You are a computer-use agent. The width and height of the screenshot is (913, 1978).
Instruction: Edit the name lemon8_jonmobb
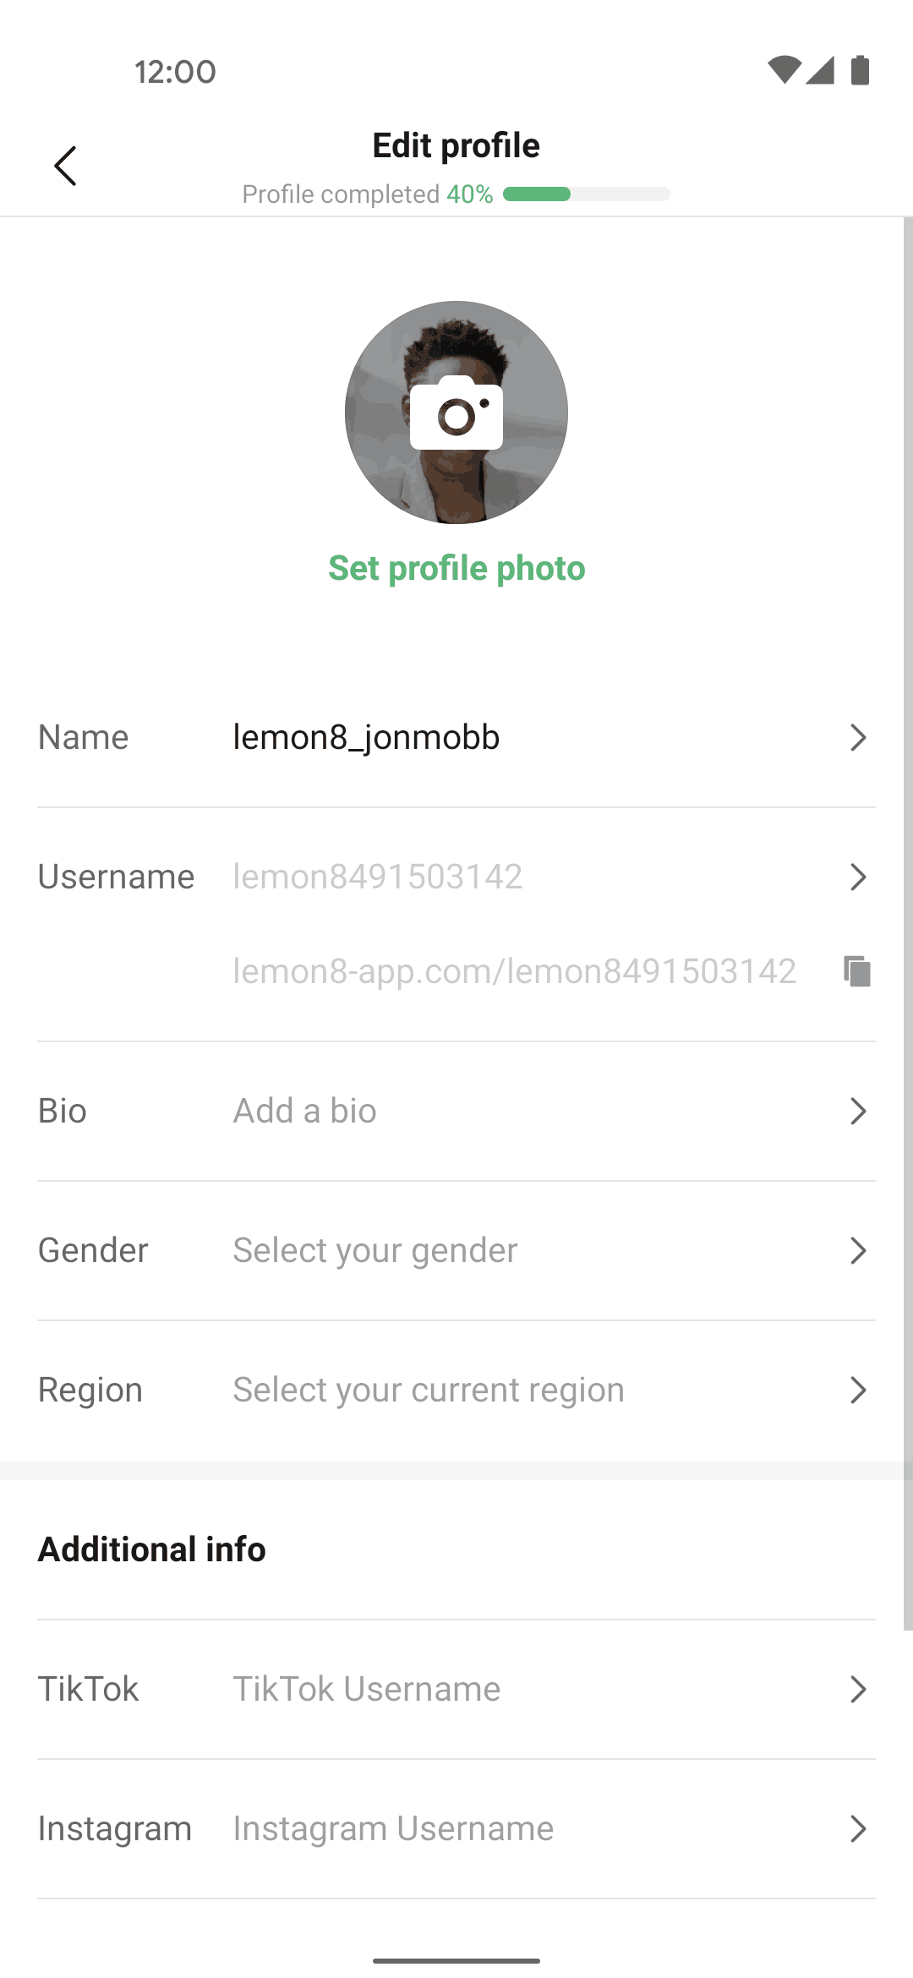coord(366,738)
